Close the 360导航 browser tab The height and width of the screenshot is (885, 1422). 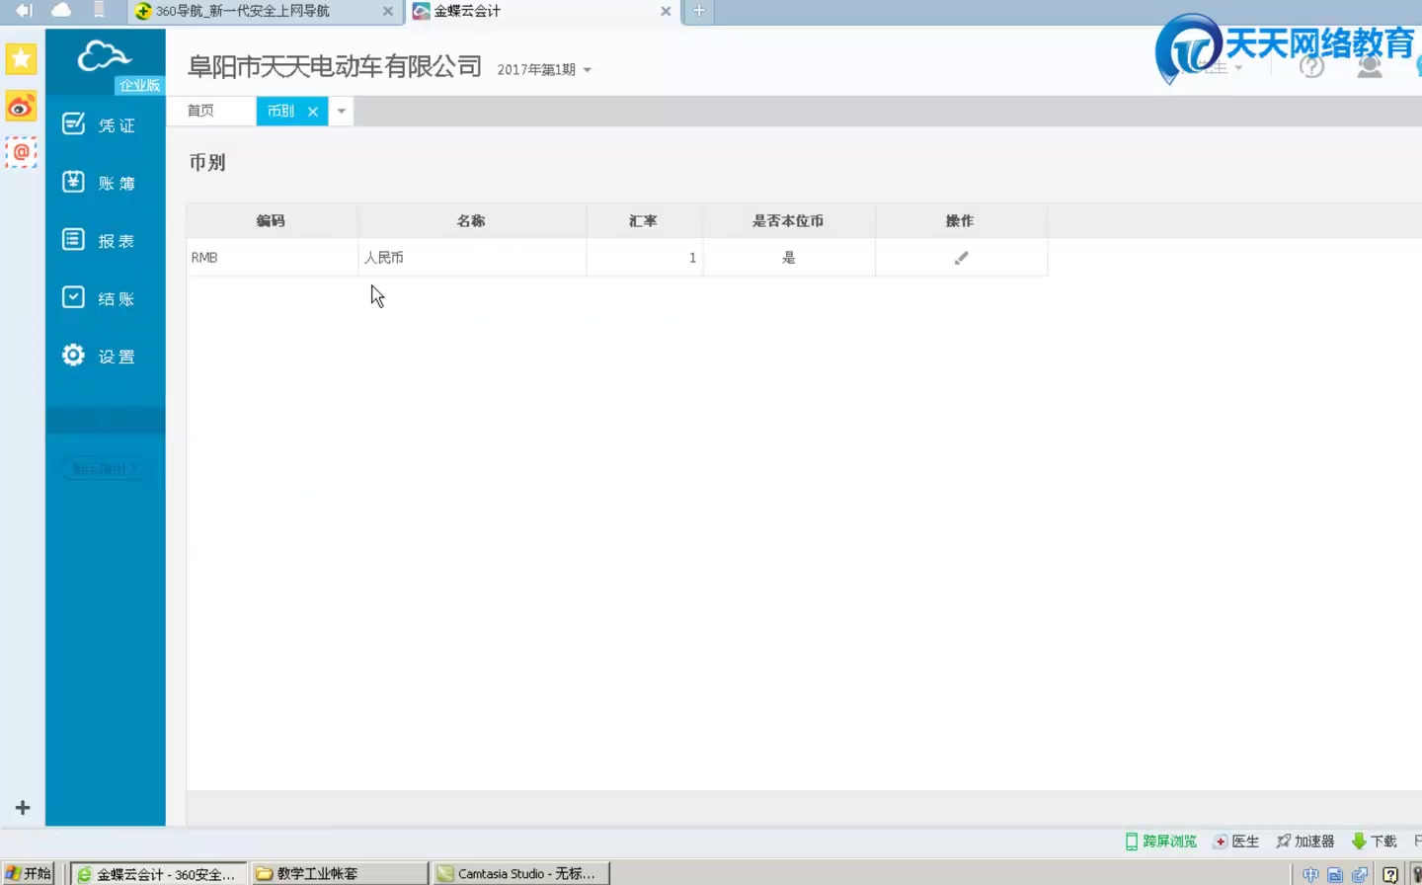[388, 11]
